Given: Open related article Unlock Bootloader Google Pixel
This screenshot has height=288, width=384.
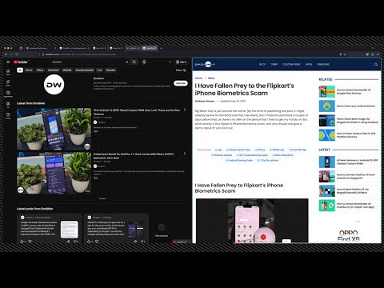Looking at the screenshot, I should (x=349, y=92).
